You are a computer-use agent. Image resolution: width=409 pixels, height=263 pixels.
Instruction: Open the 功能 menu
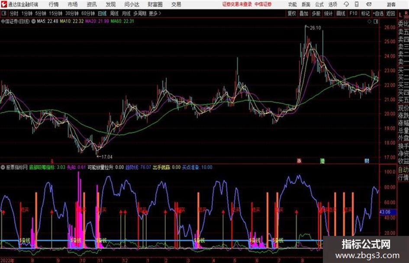(x=293, y=4)
